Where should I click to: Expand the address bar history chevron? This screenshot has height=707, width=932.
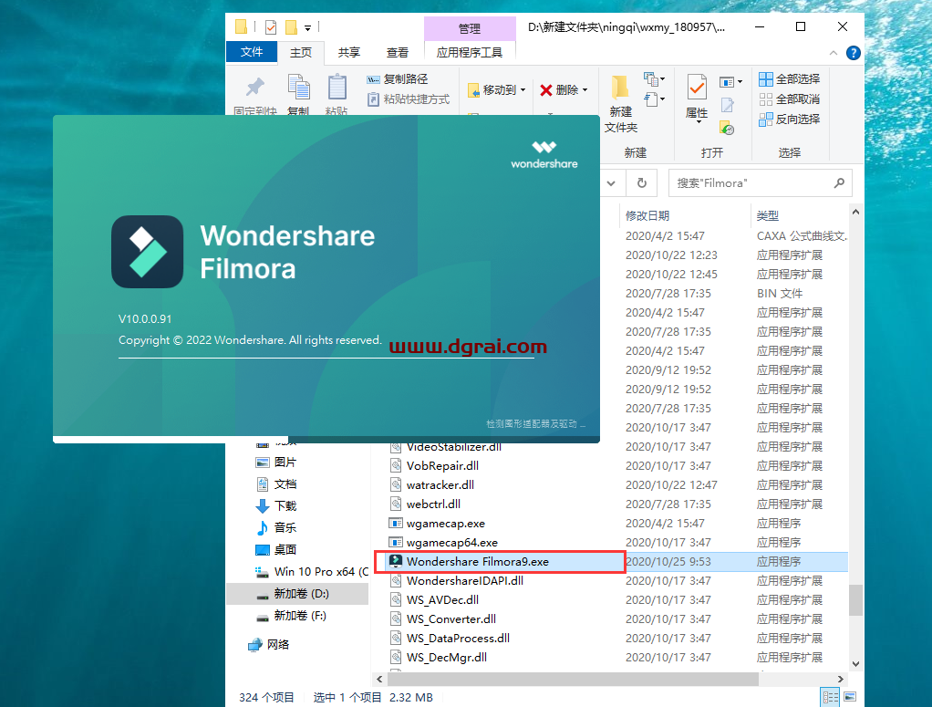pos(611,183)
